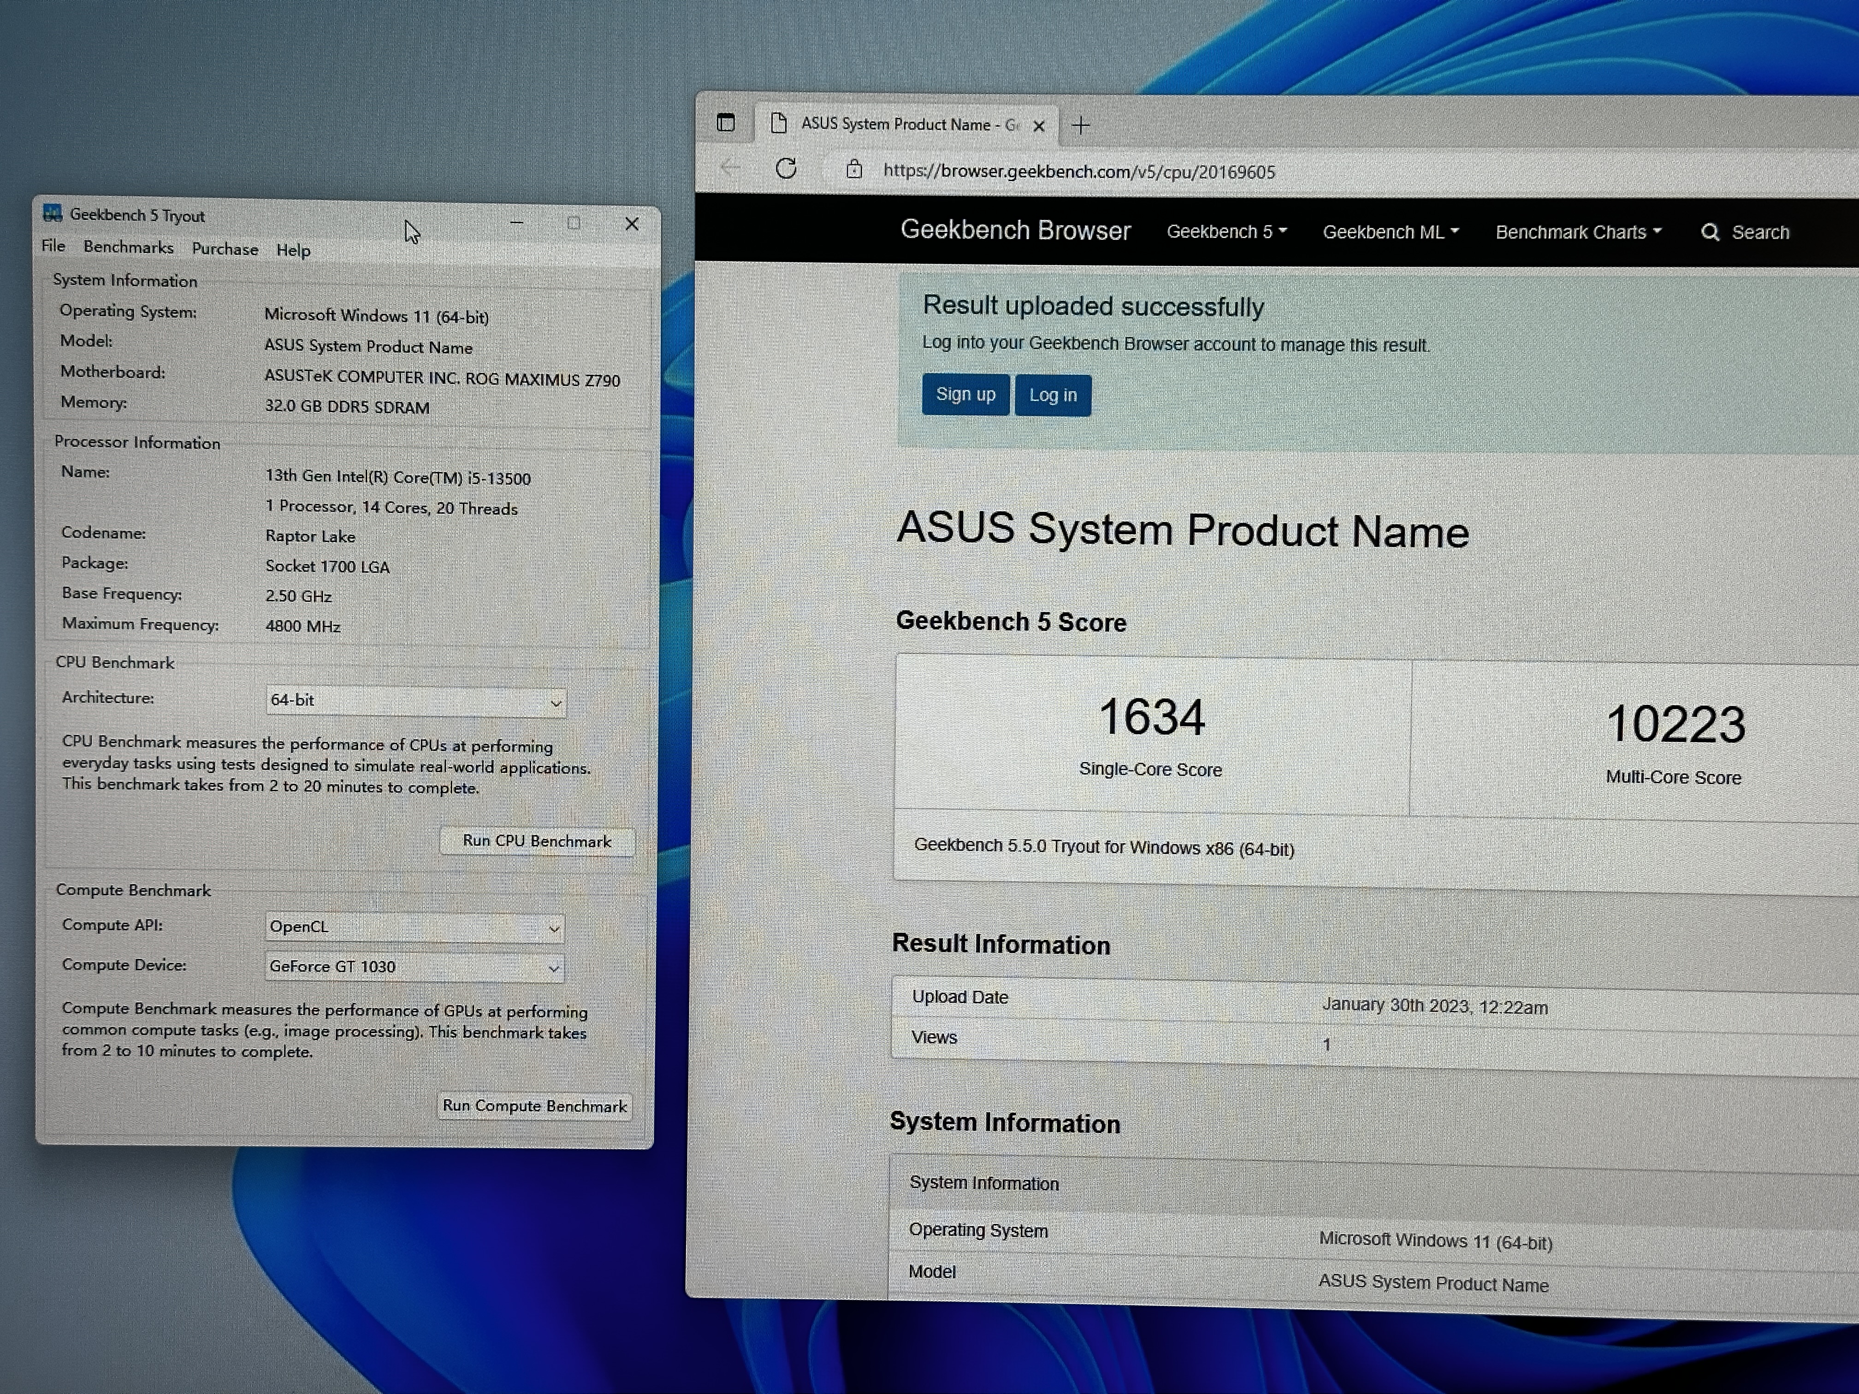Open the Geekbench 5 nav dropdown
This screenshot has width=1859, height=1394.
point(1227,232)
